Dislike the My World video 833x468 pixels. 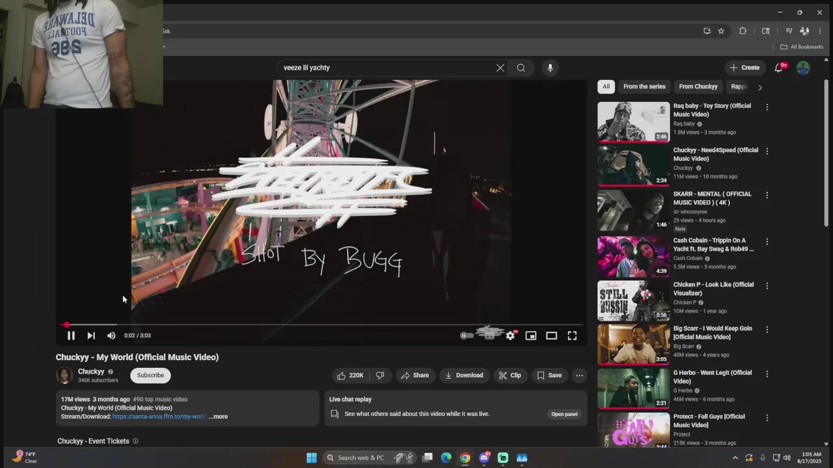tap(380, 375)
